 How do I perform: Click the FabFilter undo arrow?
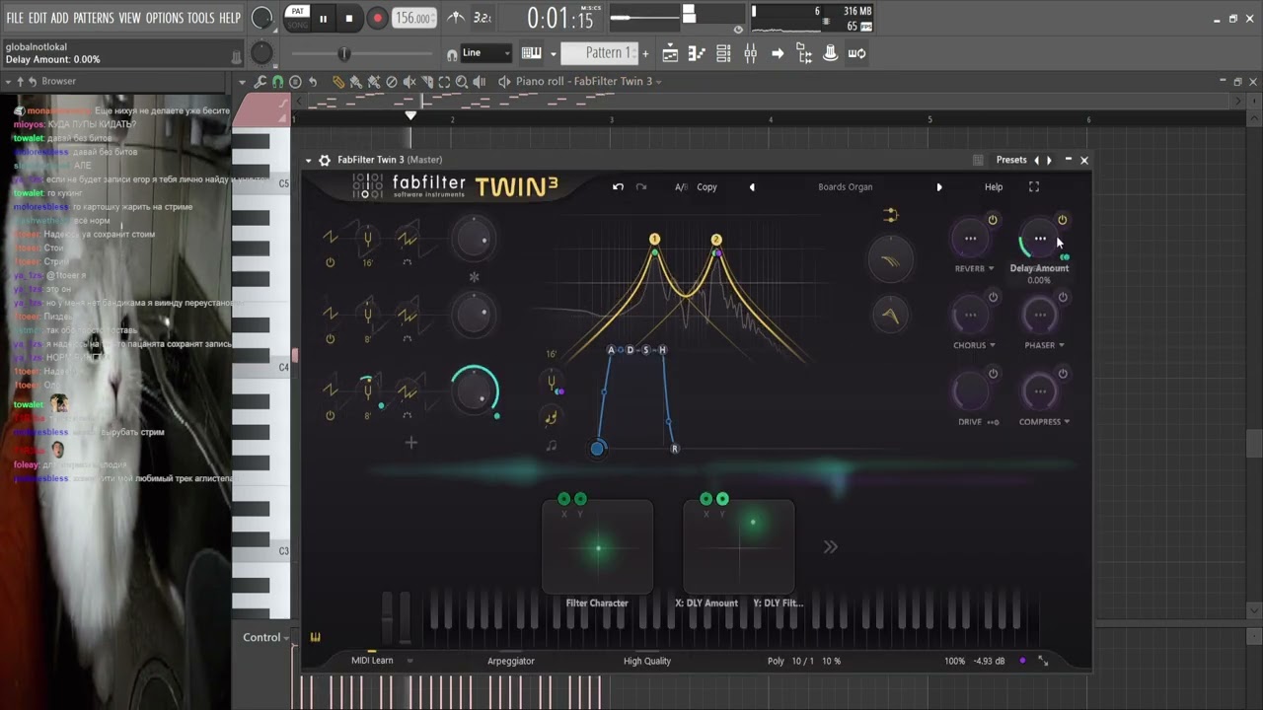618,186
